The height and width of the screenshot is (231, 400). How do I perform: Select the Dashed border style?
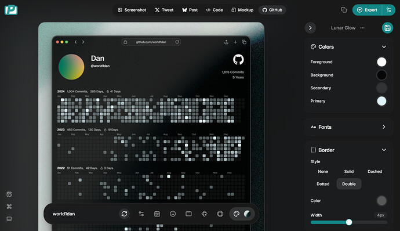[x=374, y=171]
